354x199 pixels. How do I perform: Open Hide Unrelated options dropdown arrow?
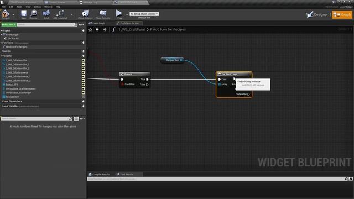[x=71, y=15]
